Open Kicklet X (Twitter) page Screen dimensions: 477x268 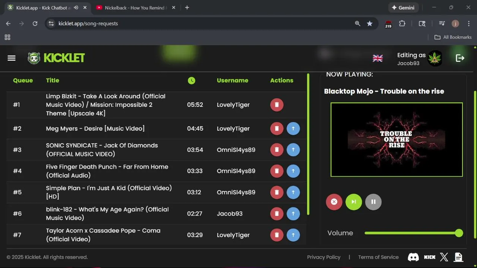point(444,257)
